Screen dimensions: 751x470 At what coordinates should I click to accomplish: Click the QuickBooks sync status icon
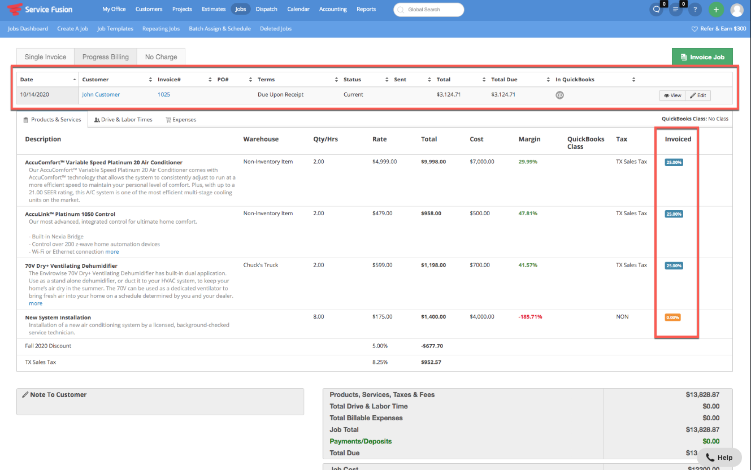(x=559, y=95)
